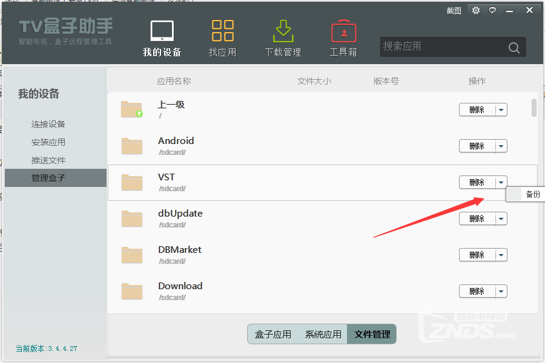The width and height of the screenshot is (545, 363).
Task: Open the dbUpdate folder icon
Action: (x=132, y=218)
